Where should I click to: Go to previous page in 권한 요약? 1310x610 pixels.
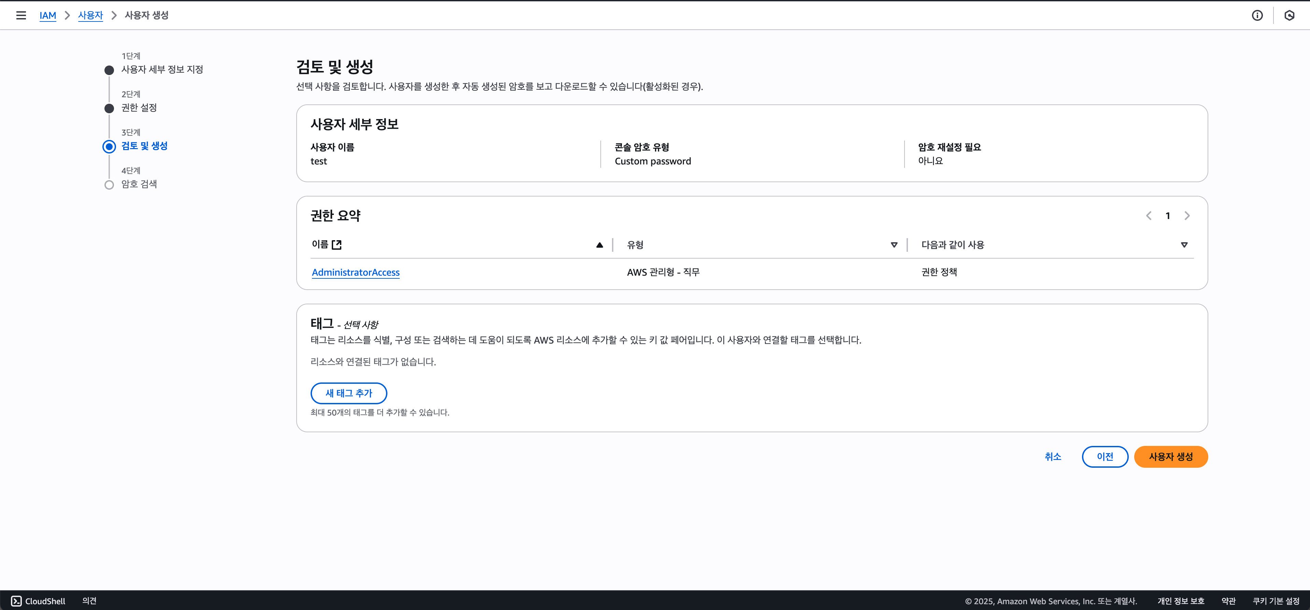click(1149, 216)
